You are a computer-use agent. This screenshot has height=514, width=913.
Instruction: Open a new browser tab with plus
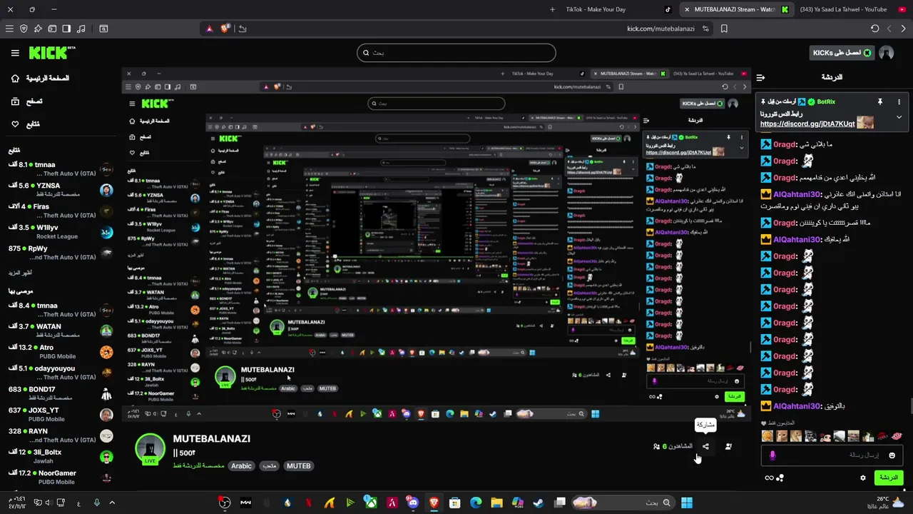pos(552,9)
